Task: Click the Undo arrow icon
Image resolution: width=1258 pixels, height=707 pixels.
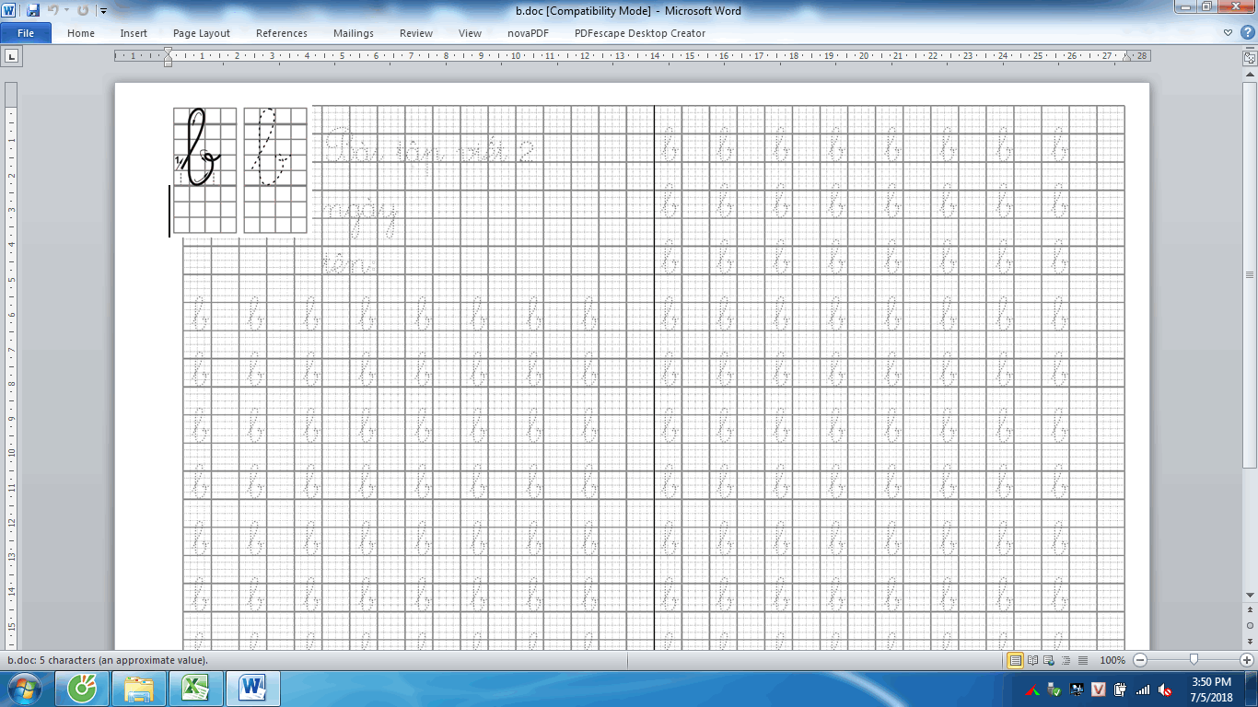Action: click(x=52, y=11)
